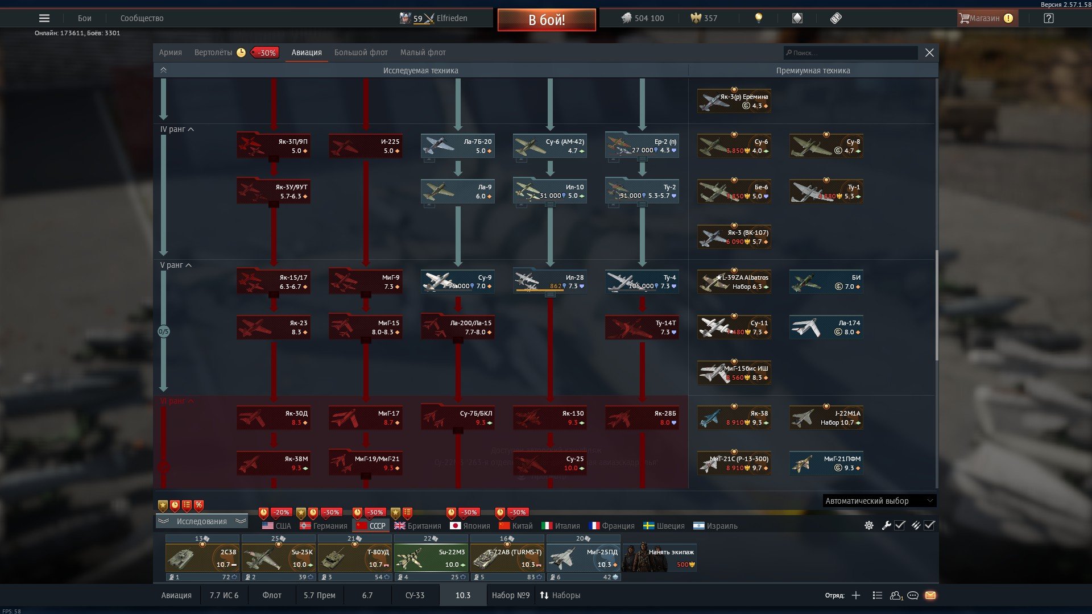1092x614 pixels.
Task: Collapse the IV ранг section
Action: coord(177,129)
